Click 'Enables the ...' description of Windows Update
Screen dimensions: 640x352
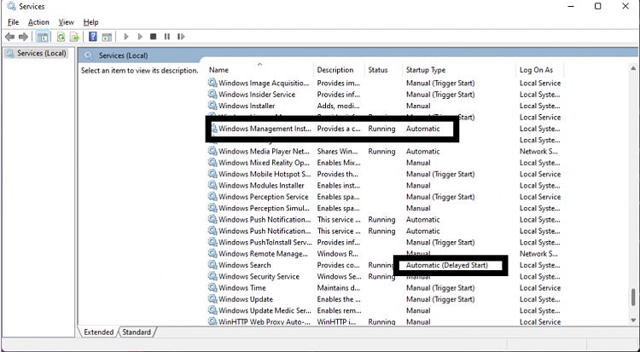339,299
